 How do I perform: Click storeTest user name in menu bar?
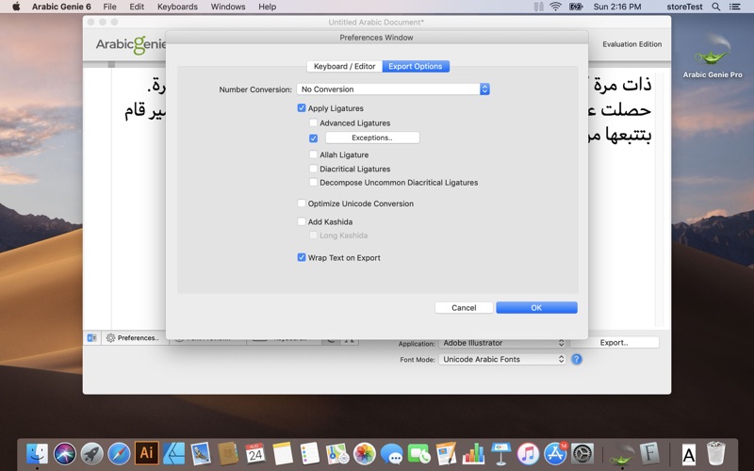(x=684, y=7)
